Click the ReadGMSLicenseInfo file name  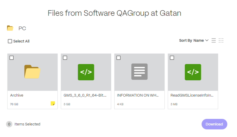tap(192, 95)
